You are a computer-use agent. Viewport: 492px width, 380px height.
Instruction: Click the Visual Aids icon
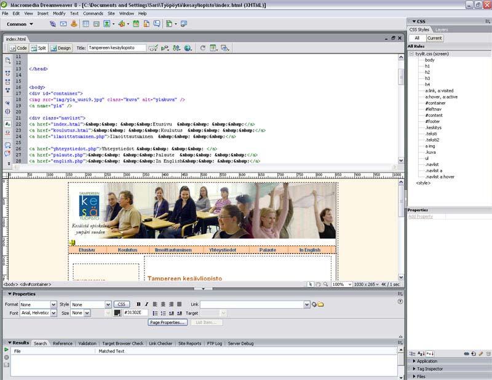[x=224, y=48]
